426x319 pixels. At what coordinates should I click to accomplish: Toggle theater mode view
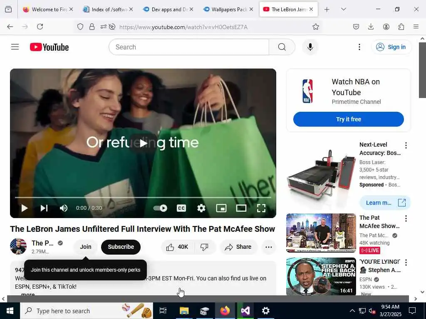[241, 208]
